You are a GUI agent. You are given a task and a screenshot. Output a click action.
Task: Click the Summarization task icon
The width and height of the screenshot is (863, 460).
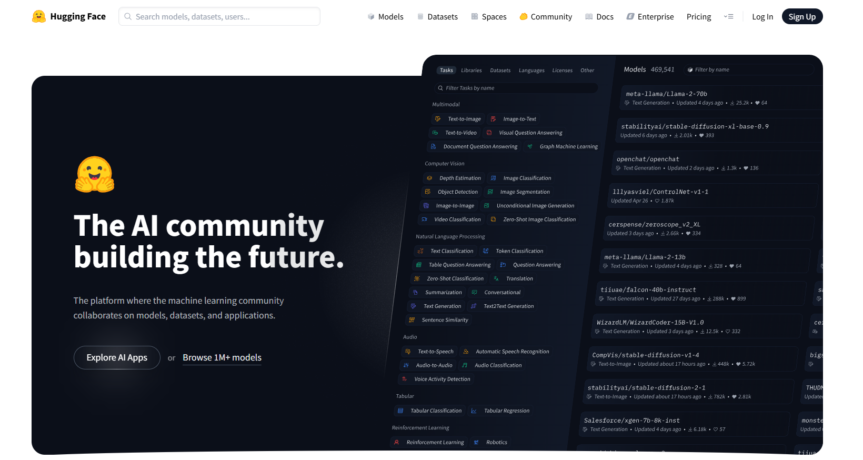point(415,292)
